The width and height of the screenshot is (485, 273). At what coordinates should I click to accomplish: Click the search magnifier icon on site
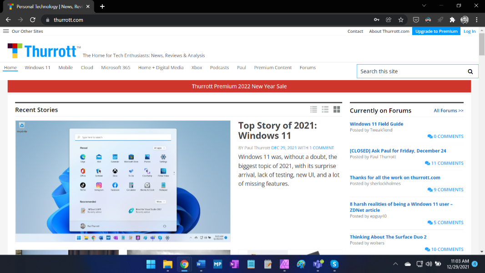pyautogui.click(x=470, y=71)
